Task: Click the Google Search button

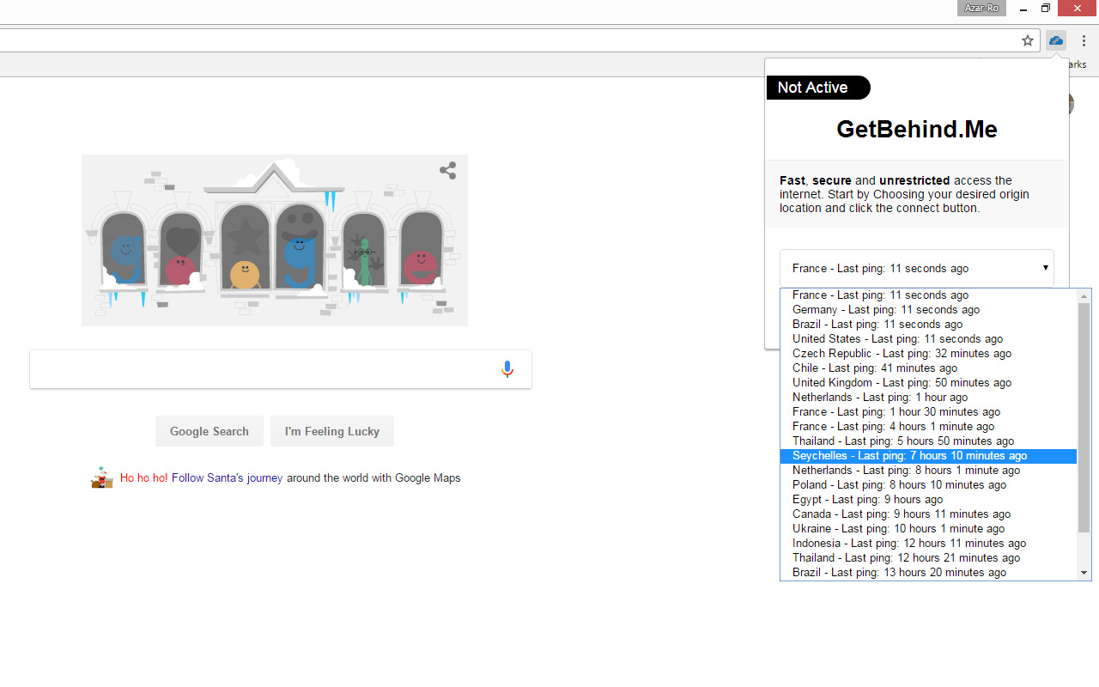Action: pyautogui.click(x=209, y=431)
